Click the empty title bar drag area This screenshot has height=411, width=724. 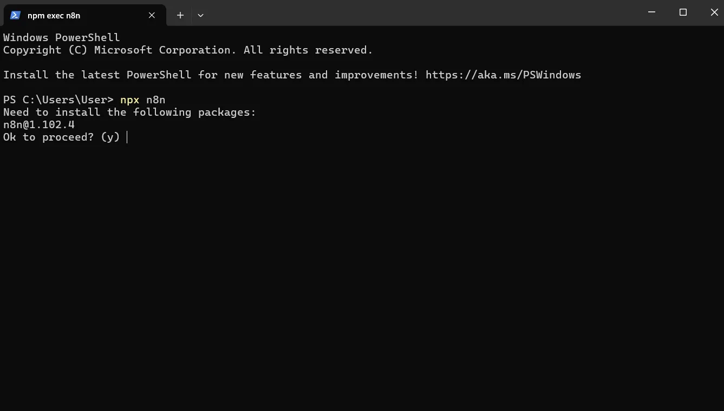click(x=422, y=12)
